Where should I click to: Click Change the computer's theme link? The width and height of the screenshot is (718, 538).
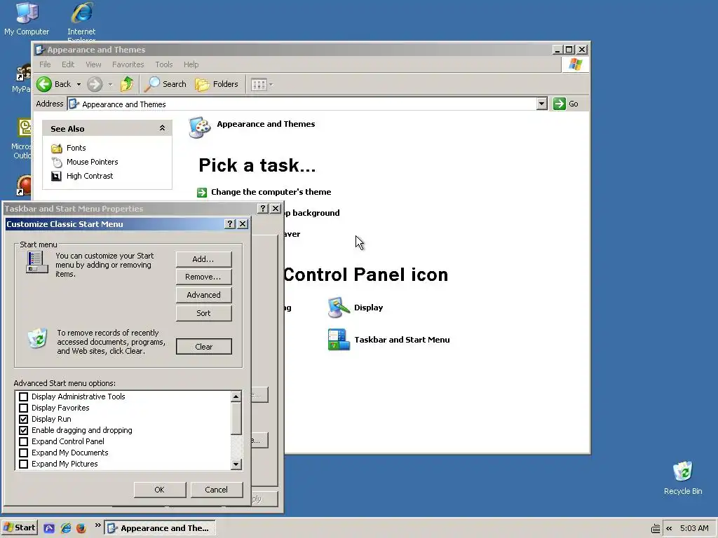pos(271,192)
